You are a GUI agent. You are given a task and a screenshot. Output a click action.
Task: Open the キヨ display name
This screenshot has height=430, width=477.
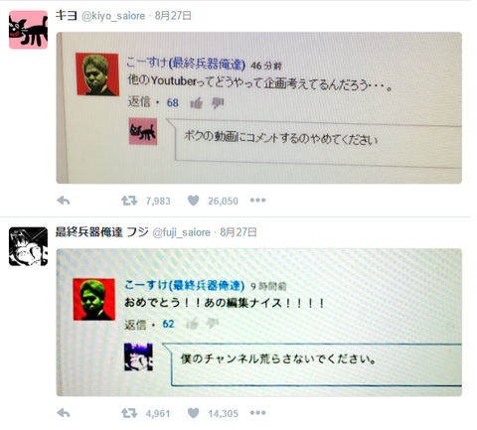pyautogui.click(x=67, y=15)
